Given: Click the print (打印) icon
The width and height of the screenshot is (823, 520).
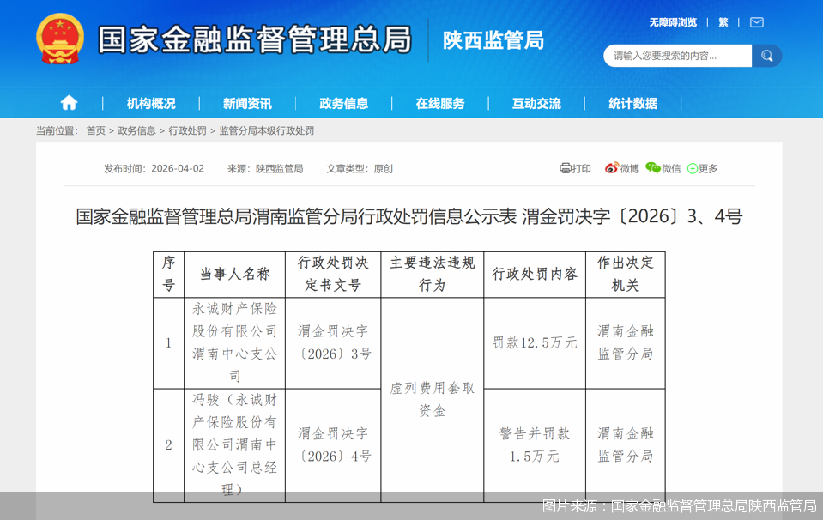Looking at the screenshot, I should click(564, 168).
